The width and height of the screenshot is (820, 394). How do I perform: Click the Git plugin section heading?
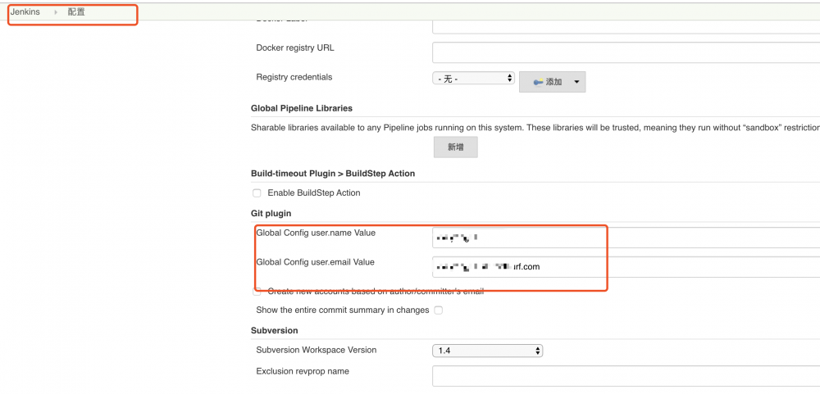click(x=271, y=214)
